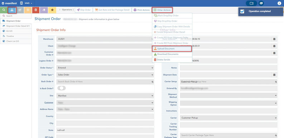The image size is (284, 138).
Task: Click the Ship Order button
Action: [84, 10]
